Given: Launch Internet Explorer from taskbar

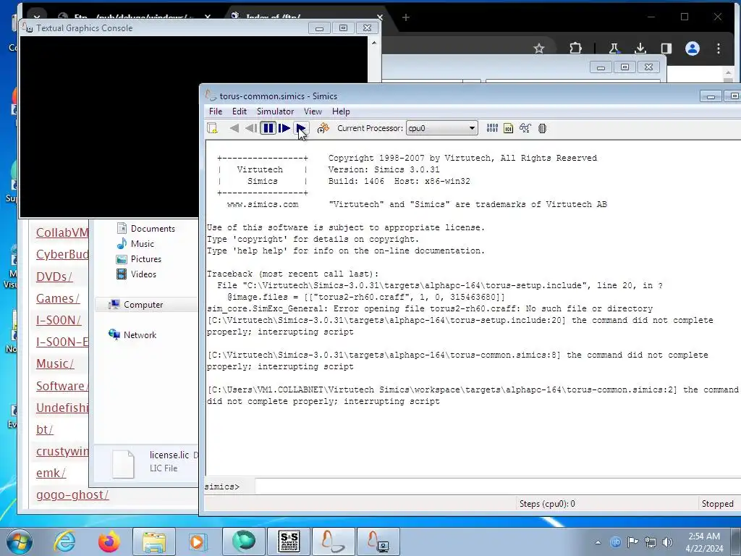Looking at the screenshot, I should click(x=64, y=542).
